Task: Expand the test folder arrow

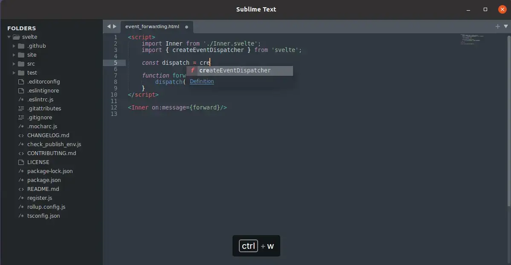Action: click(14, 73)
